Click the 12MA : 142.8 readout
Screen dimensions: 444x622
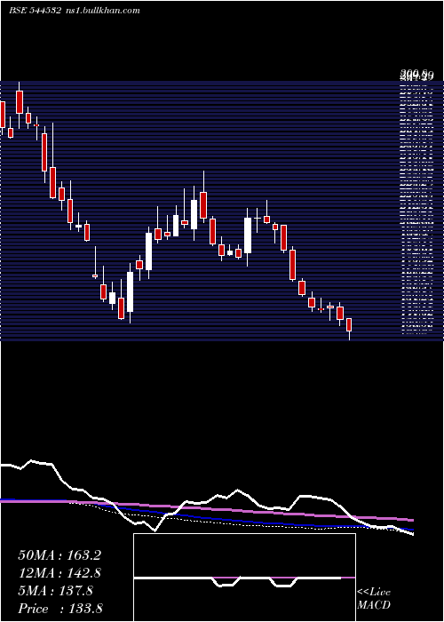(59, 573)
